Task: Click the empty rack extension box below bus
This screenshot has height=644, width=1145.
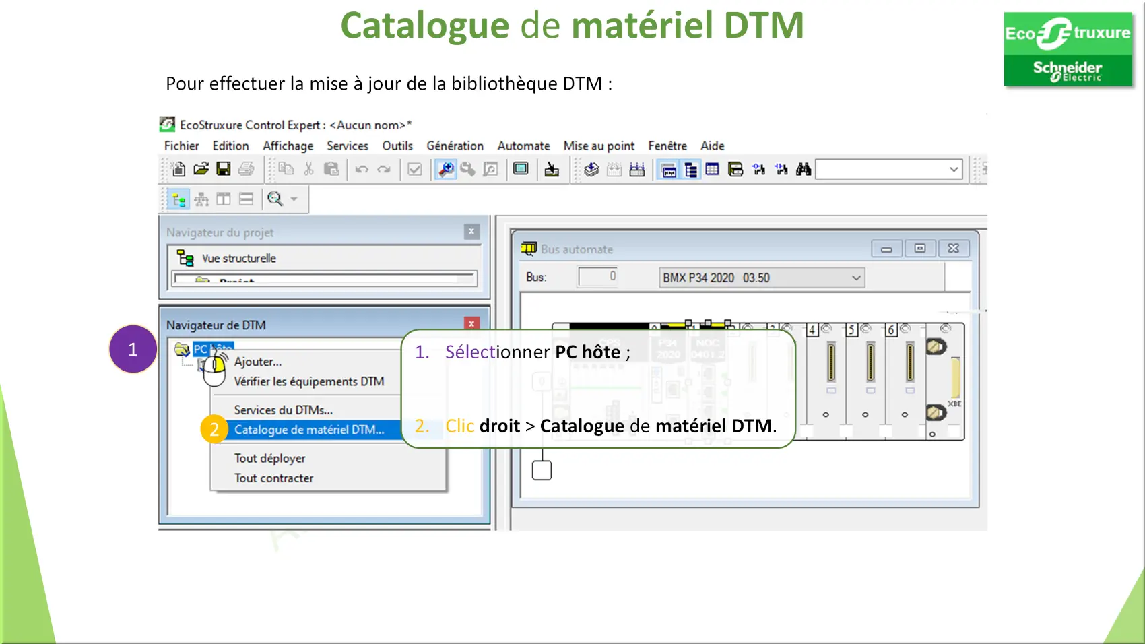Action: pyautogui.click(x=542, y=470)
